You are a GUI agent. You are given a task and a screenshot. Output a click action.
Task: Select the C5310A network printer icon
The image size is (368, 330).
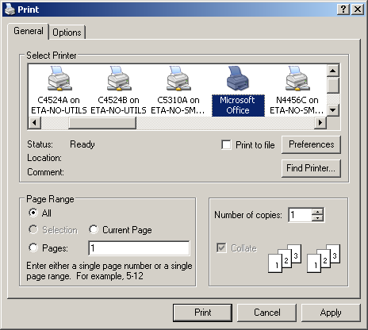click(x=178, y=79)
